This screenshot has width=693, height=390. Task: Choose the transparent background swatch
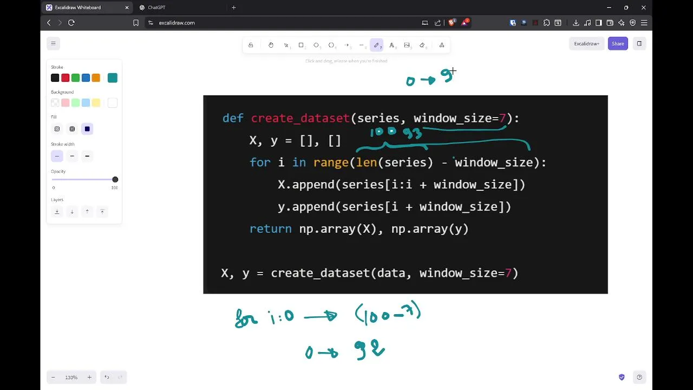click(55, 103)
